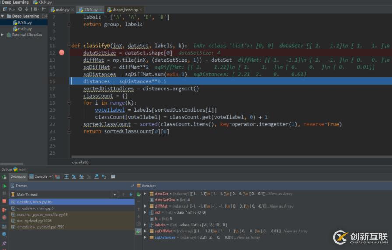
Task: Open the Project view selector dropdown
Action: (9, 9)
